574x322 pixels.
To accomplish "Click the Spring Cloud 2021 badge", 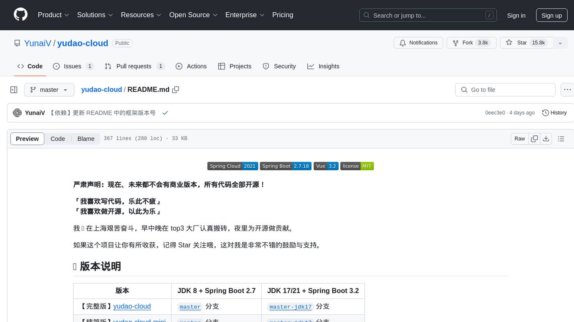I will point(233,166).
